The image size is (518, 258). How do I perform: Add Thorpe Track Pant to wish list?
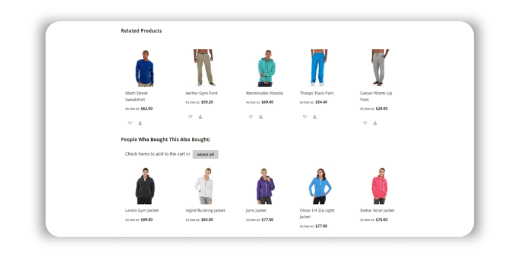pyautogui.click(x=305, y=117)
